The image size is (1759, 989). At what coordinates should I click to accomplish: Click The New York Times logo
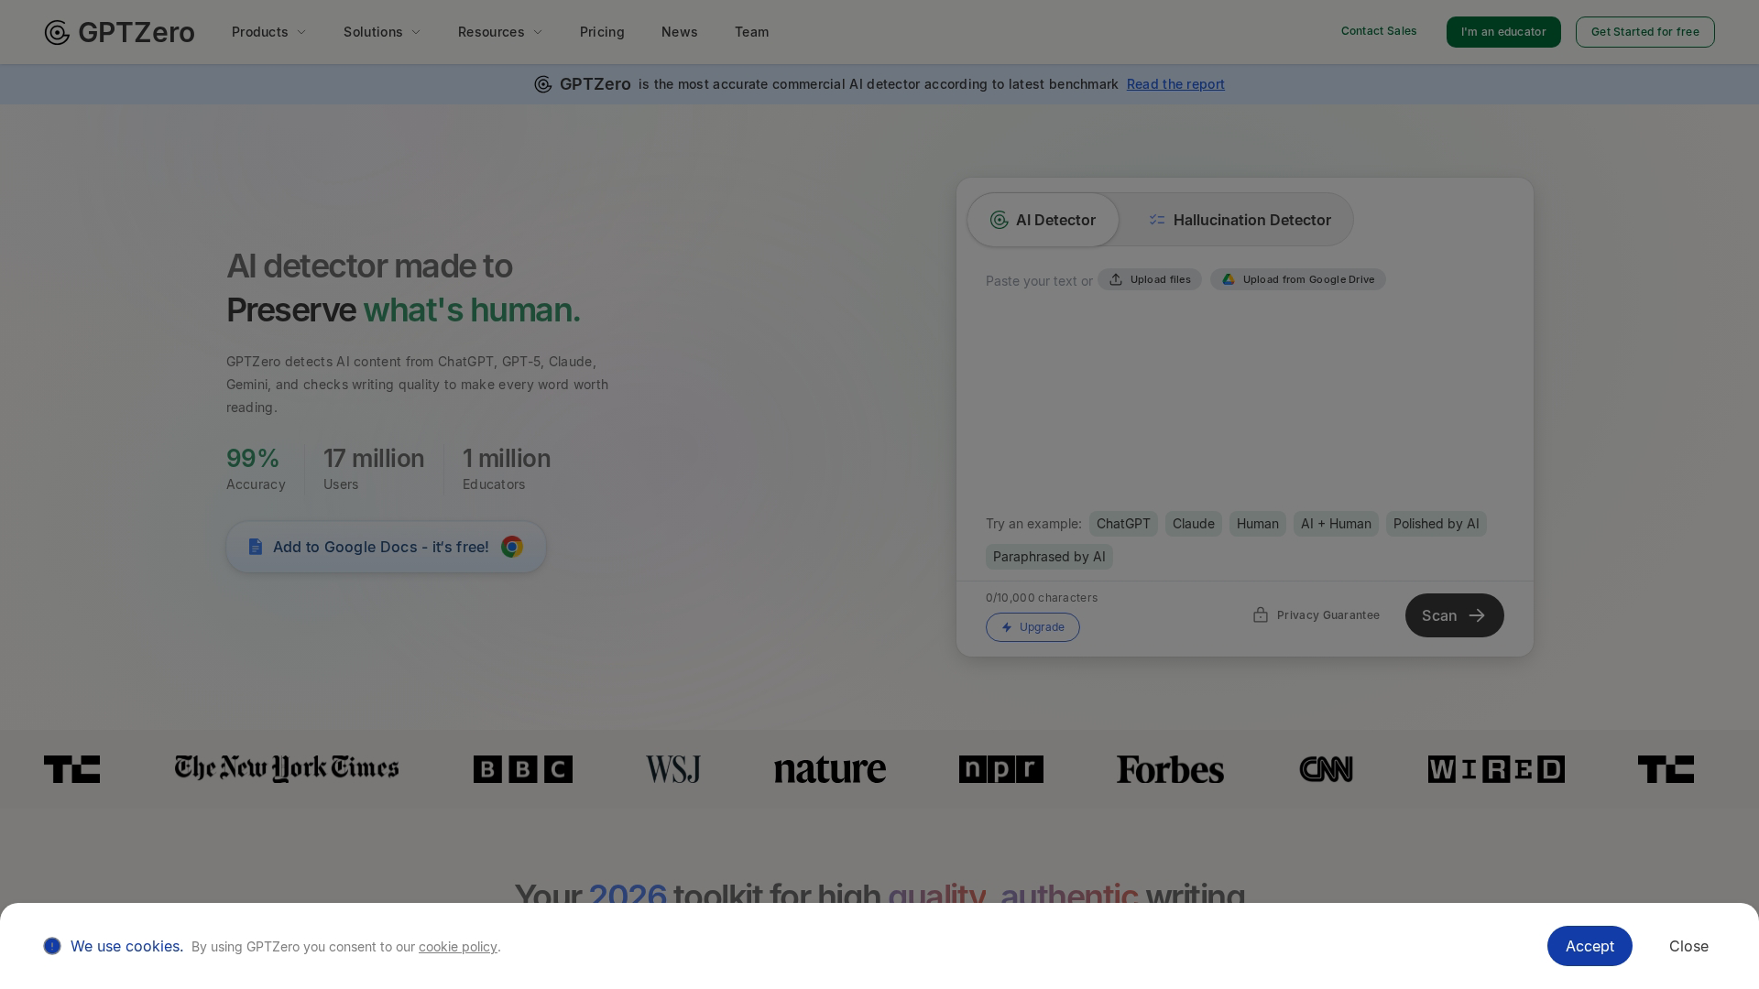coord(287,769)
